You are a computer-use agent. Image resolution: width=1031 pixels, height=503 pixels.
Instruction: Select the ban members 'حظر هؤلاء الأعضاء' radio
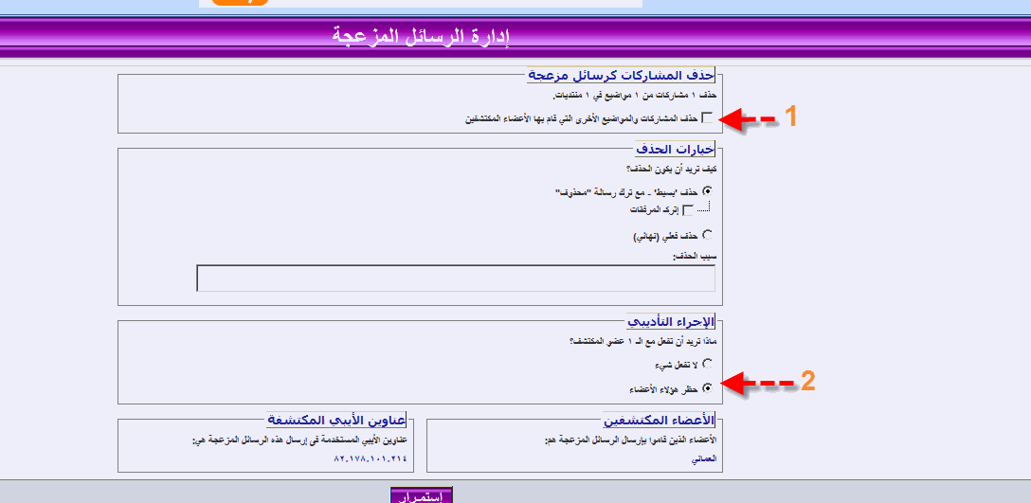pyautogui.click(x=708, y=388)
